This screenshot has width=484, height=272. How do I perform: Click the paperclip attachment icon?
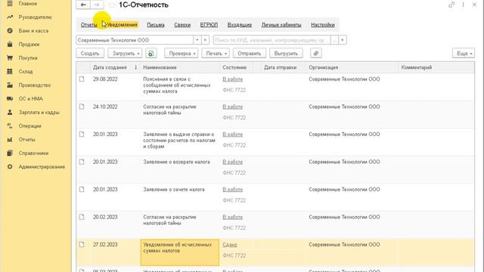(x=316, y=54)
